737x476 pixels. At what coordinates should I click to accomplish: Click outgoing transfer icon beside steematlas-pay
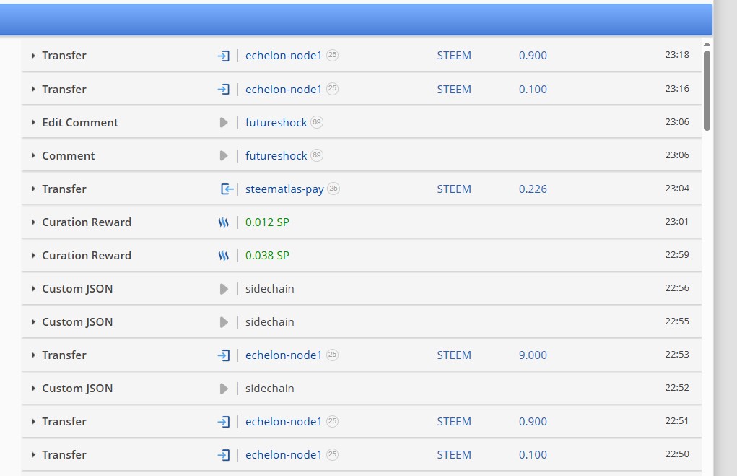(x=227, y=189)
